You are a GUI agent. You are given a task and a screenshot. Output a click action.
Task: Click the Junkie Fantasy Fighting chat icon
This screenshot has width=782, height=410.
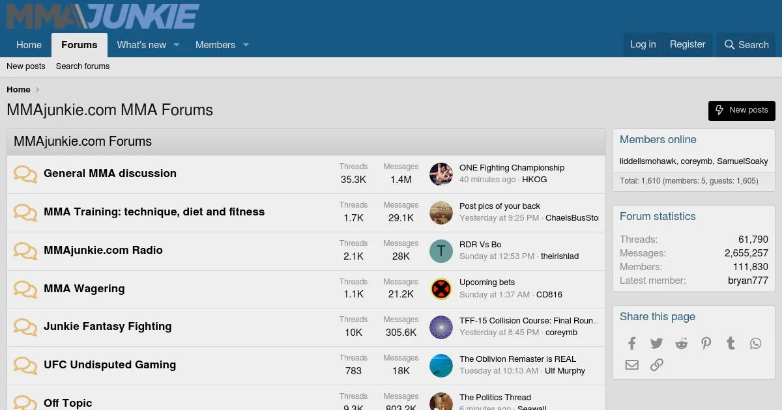(25, 327)
